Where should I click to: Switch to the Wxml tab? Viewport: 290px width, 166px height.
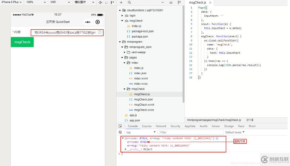click(252, 126)
